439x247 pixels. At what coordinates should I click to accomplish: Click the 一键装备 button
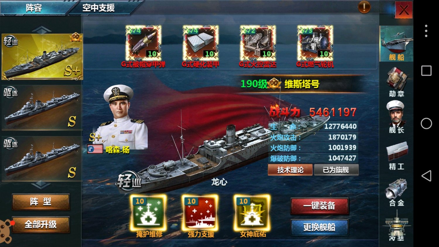coord(319,206)
